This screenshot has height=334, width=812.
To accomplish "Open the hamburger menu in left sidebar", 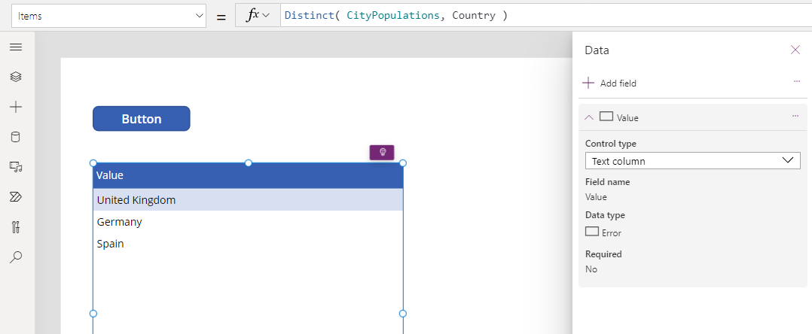I will point(16,47).
